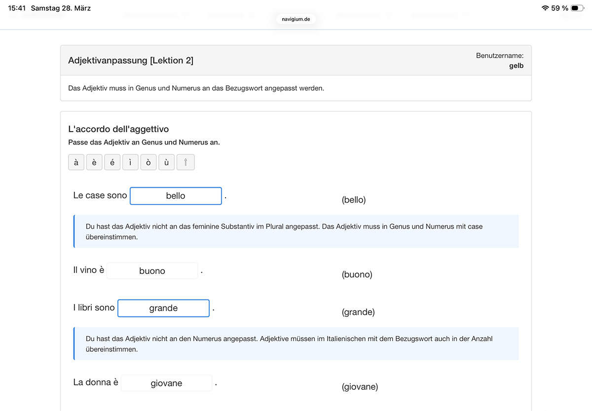Tap the clock showing 15:41
The width and height of the screenshot is (592, 411).
[x=17, y=8]
